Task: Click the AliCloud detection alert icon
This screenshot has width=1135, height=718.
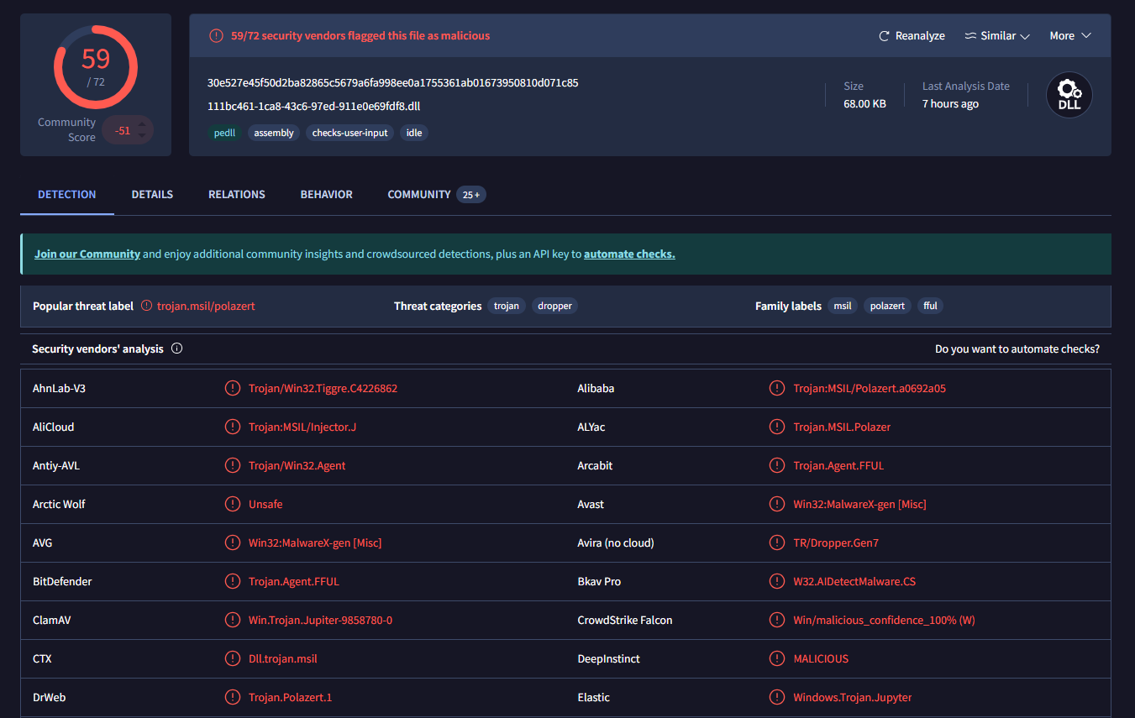Action: 233,427
